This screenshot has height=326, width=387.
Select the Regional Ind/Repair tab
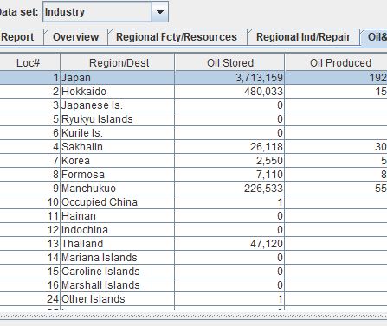coord(303,37)
